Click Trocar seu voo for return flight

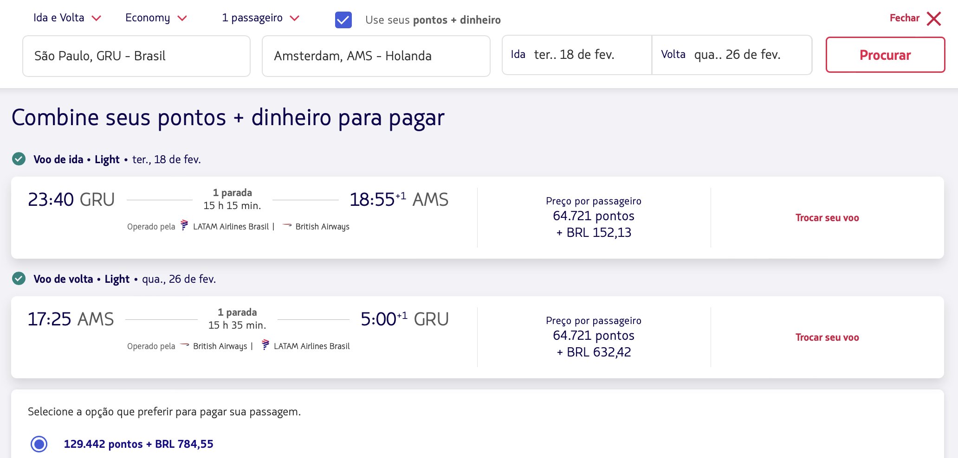point(827,337)
